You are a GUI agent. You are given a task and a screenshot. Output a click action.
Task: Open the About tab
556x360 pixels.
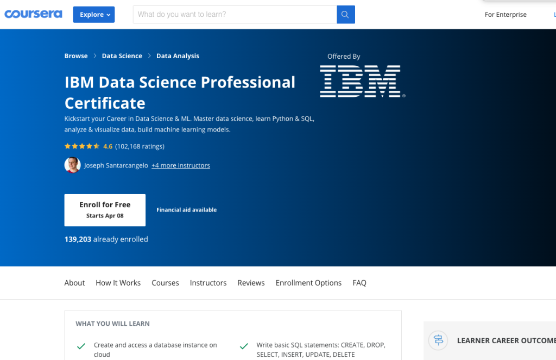[x=74, y=283]
